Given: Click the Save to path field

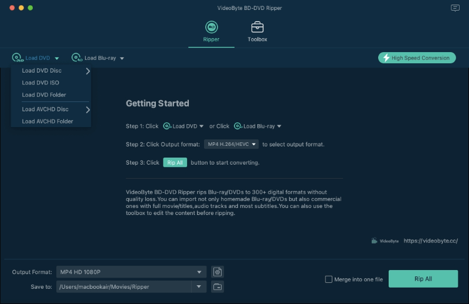Looking at the screenshot, I should pos(124,286).
